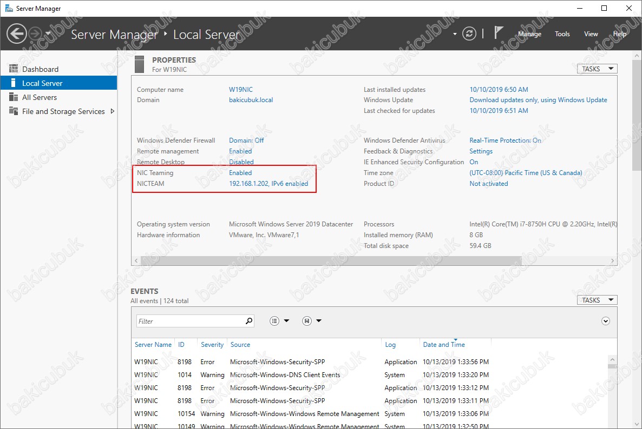
Task: Sort events by Log column
Action: click(390, 344)
